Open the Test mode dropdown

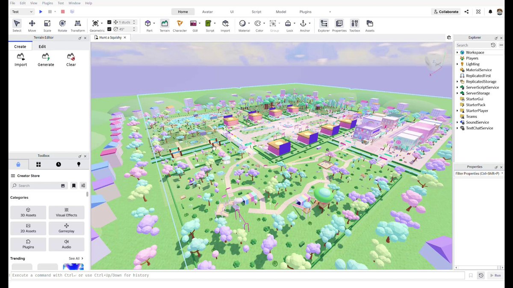pos(22,12)
